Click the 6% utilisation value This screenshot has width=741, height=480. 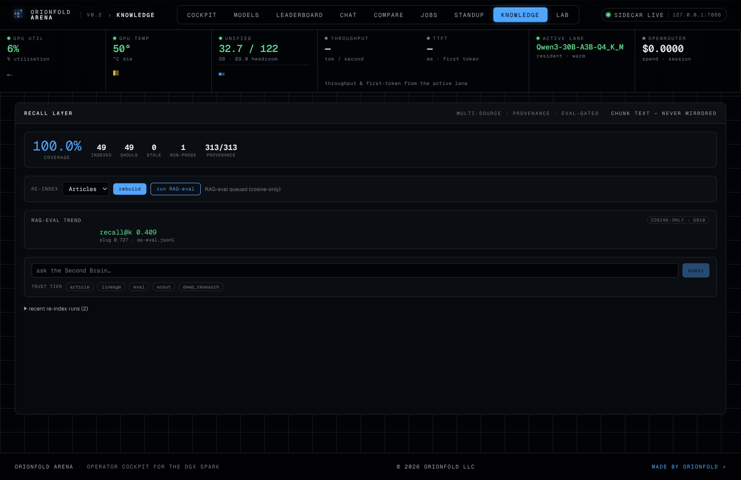(x=13, y=48)
